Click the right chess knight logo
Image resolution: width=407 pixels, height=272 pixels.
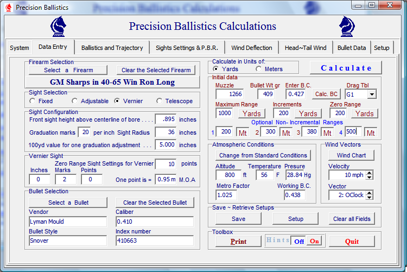[347, 26]
